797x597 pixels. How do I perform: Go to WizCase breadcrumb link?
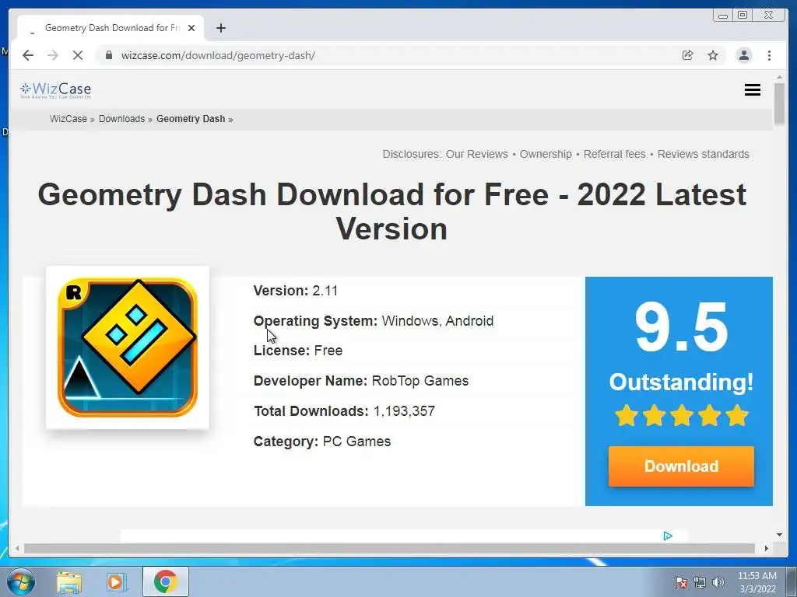point(68,119)
